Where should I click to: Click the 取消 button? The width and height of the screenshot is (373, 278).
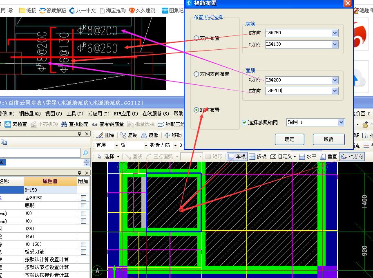pos(328,139)
